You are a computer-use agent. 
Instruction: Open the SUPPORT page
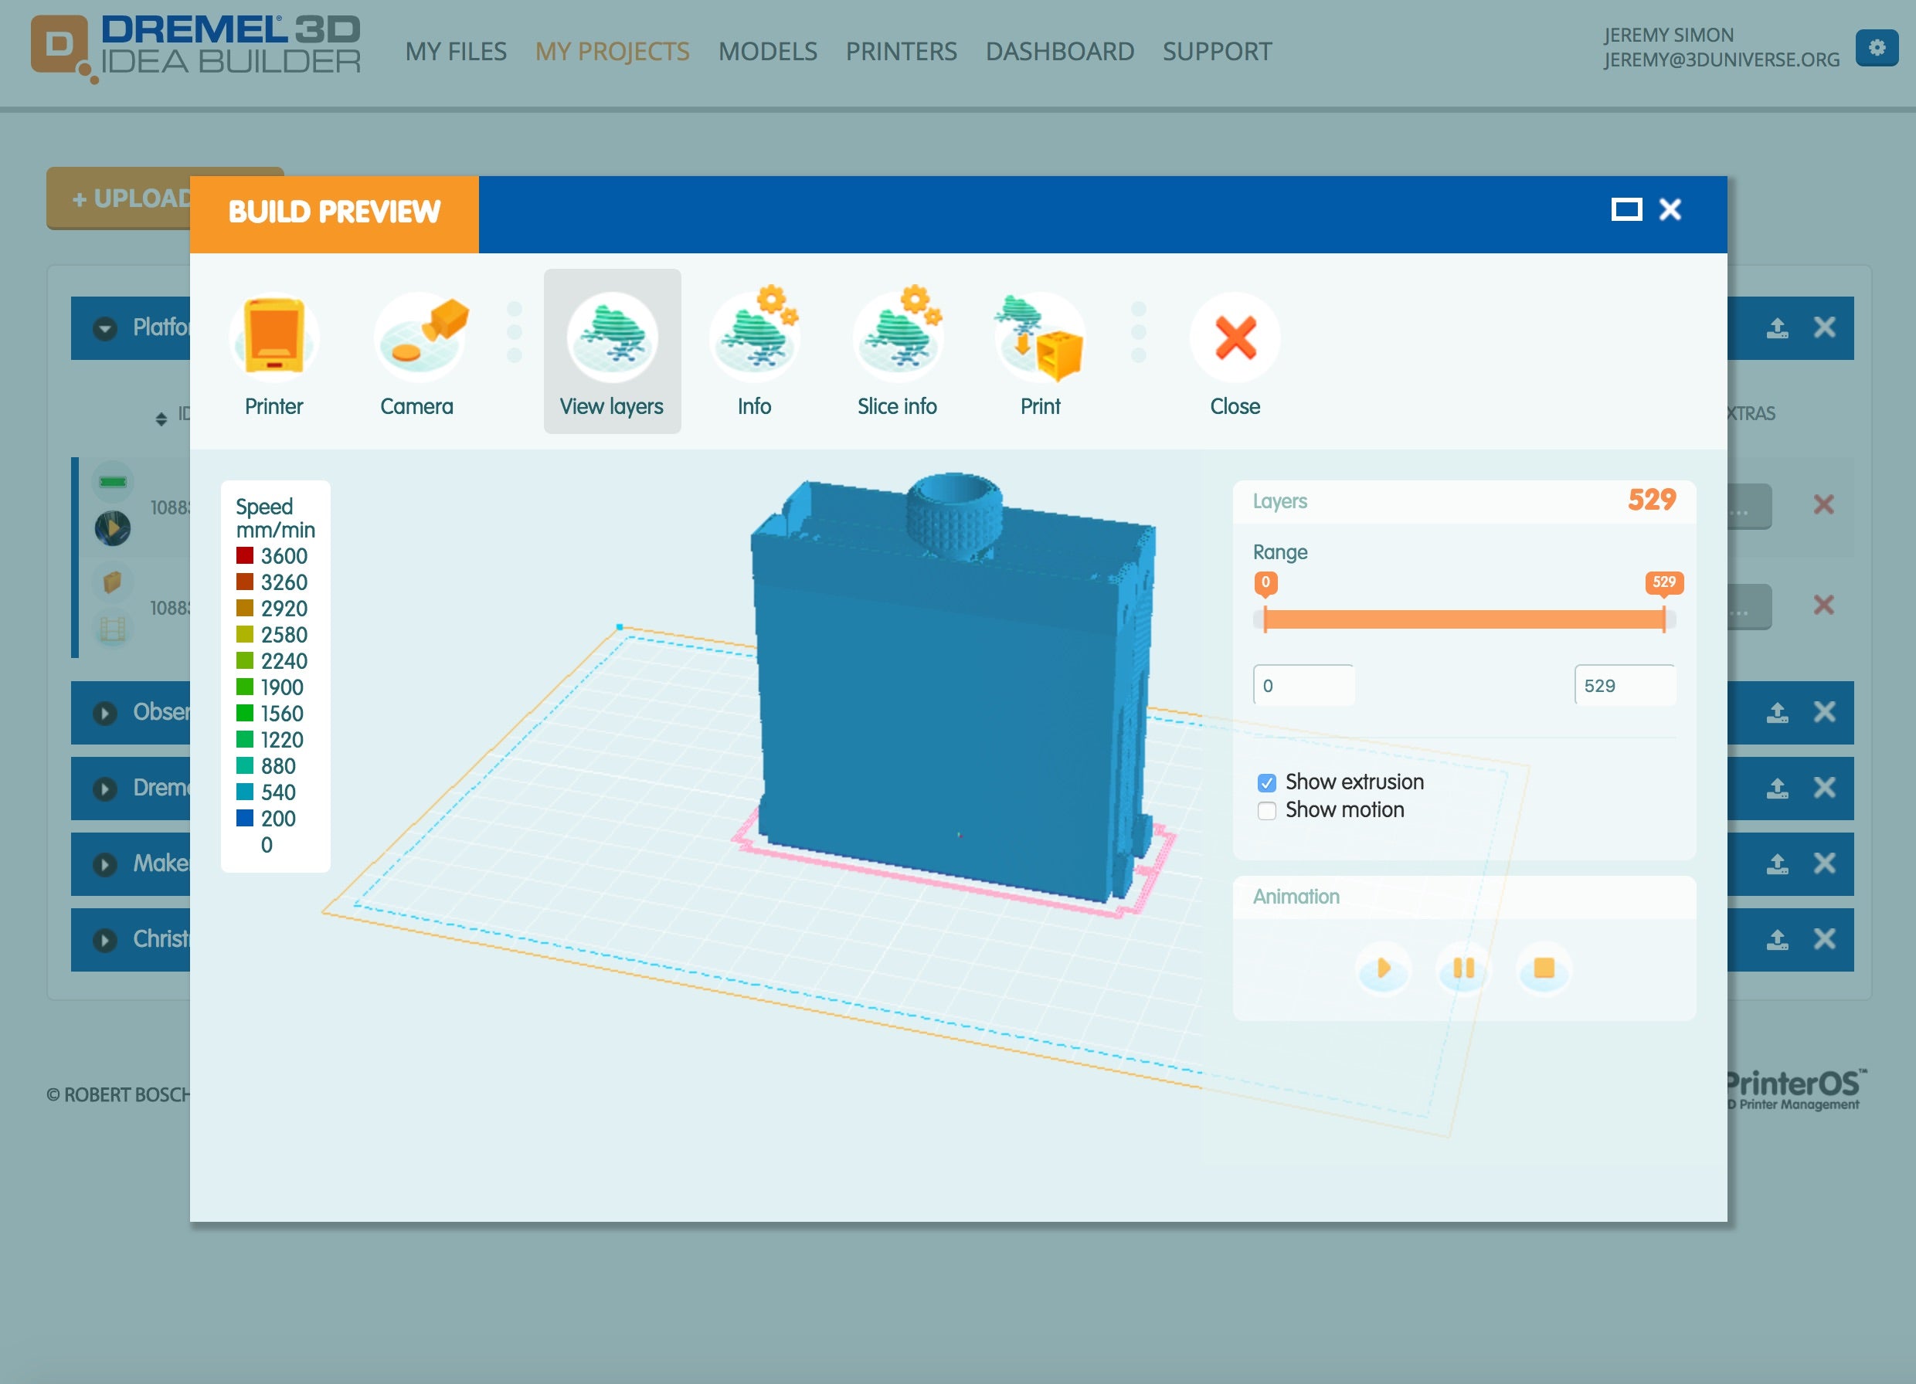1218,52
